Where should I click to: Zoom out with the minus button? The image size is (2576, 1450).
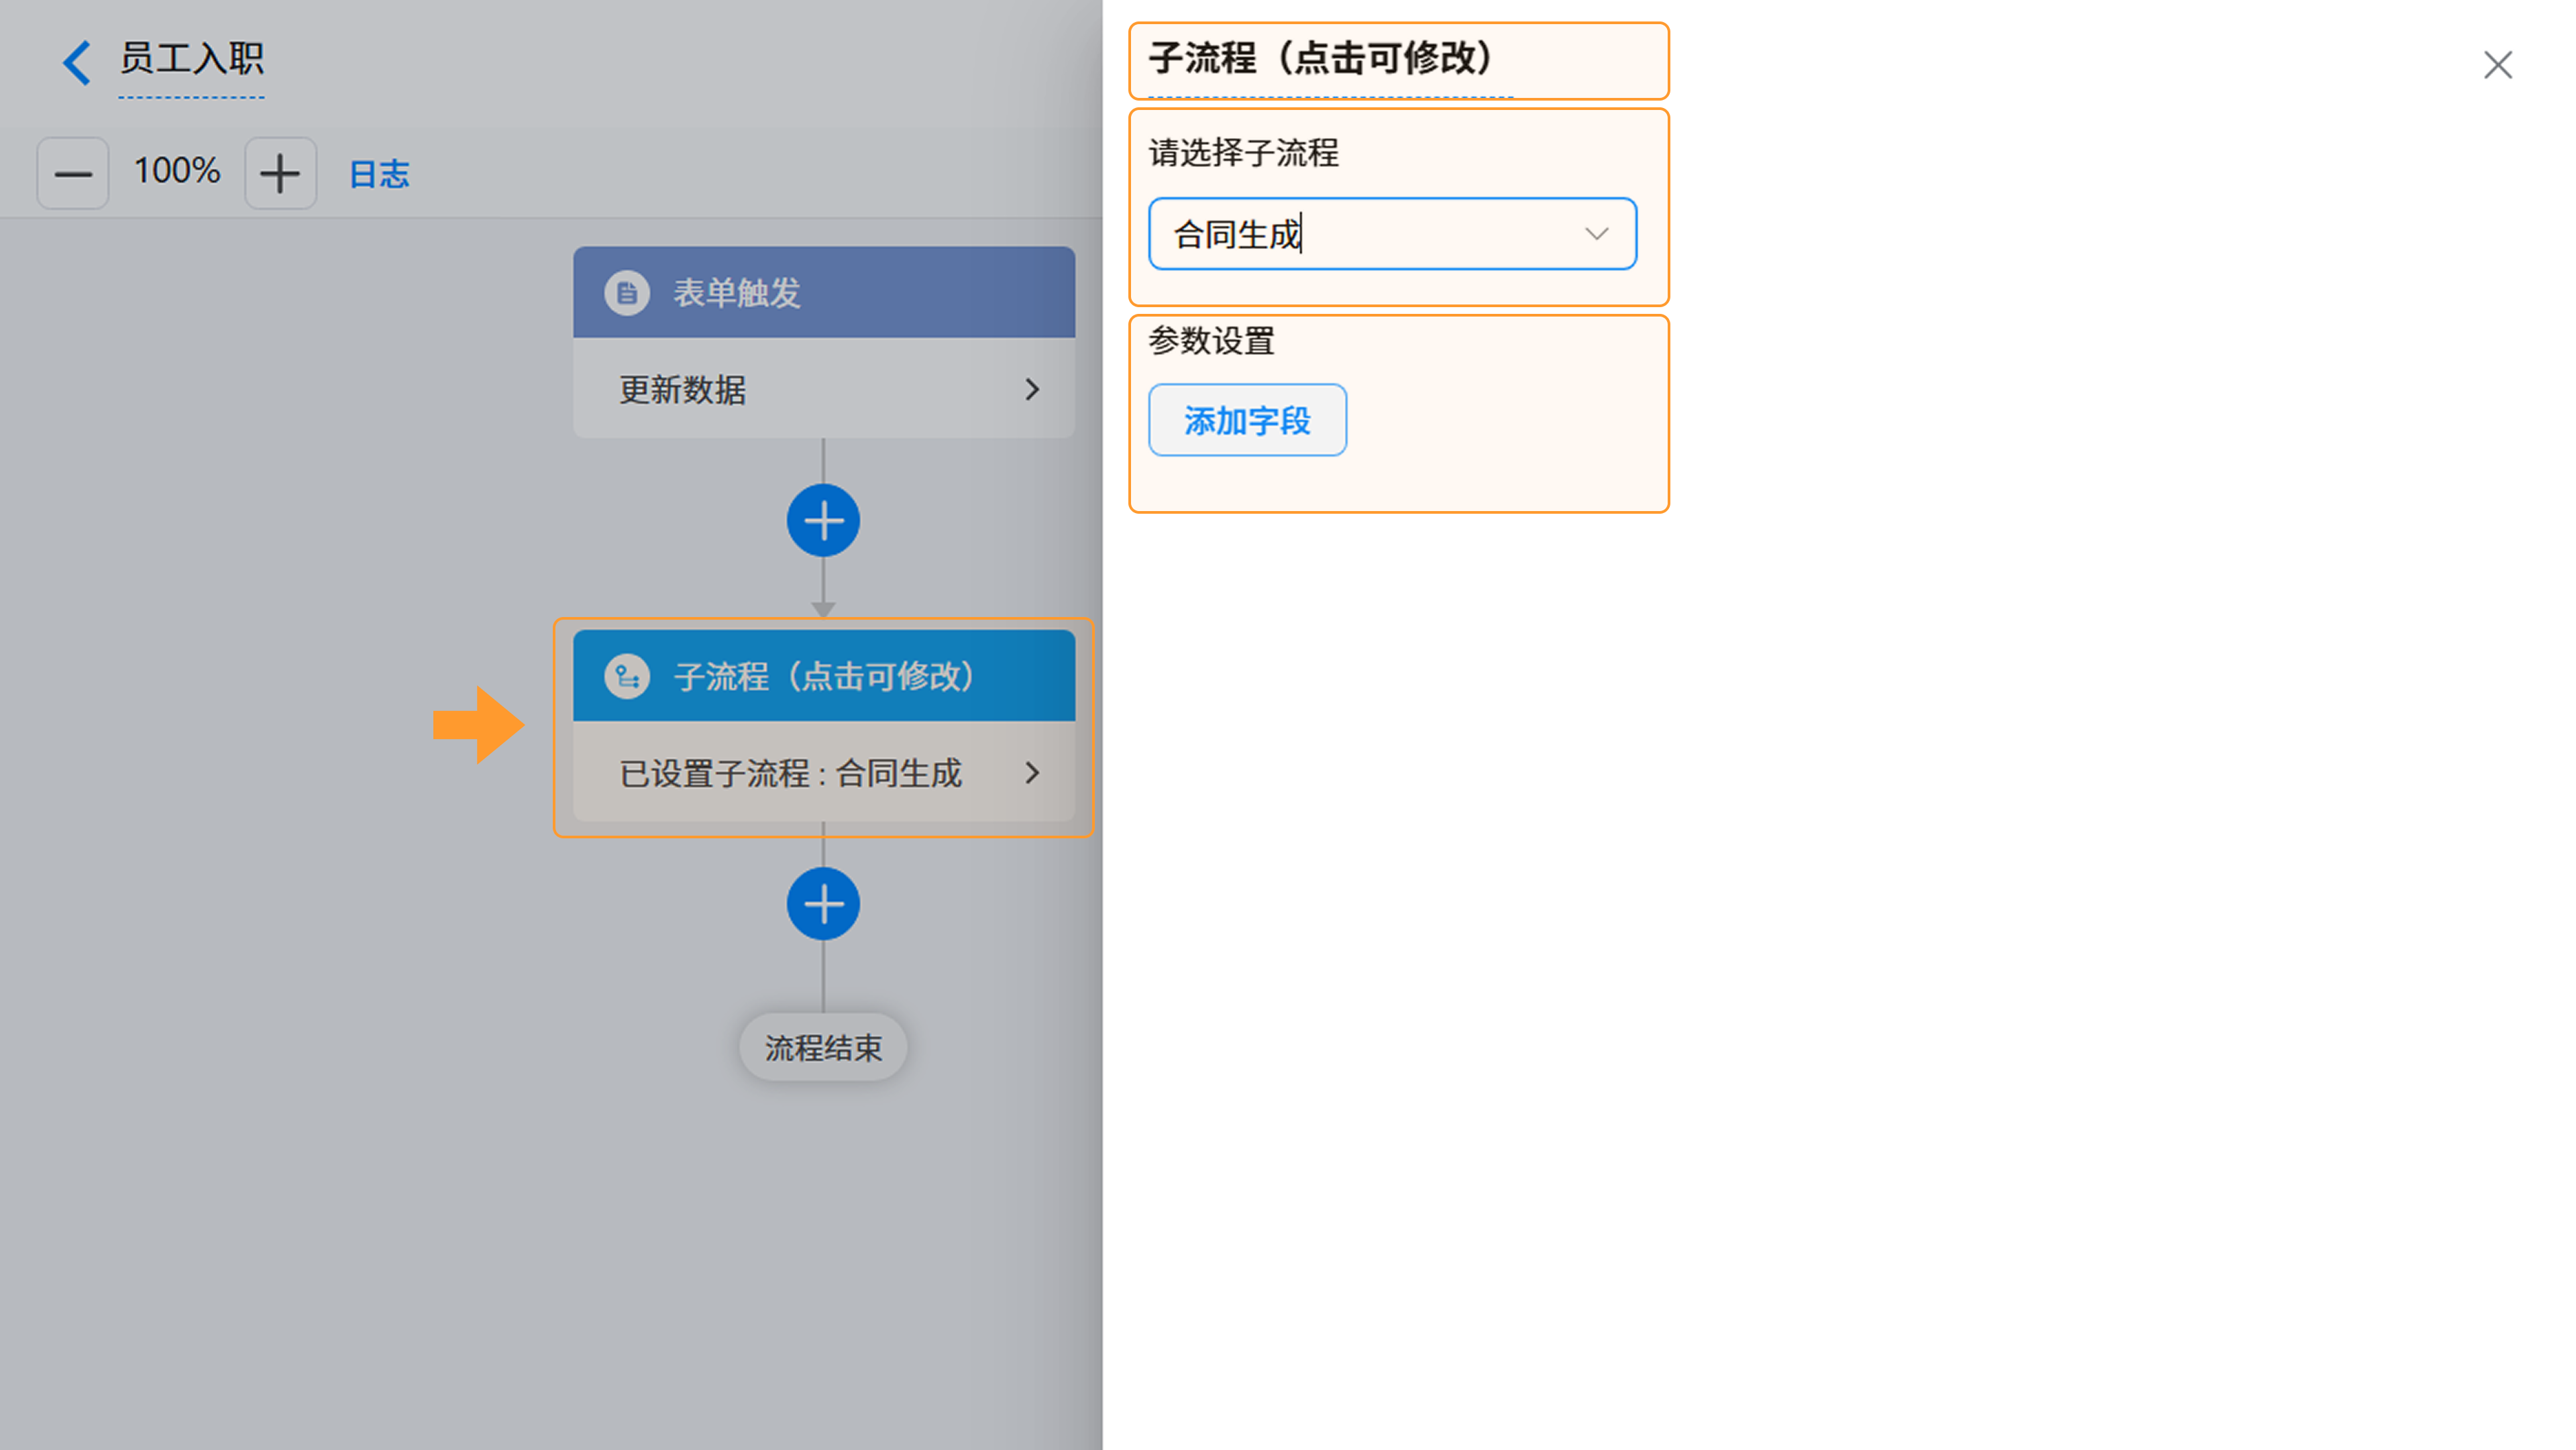pos(73,173)
